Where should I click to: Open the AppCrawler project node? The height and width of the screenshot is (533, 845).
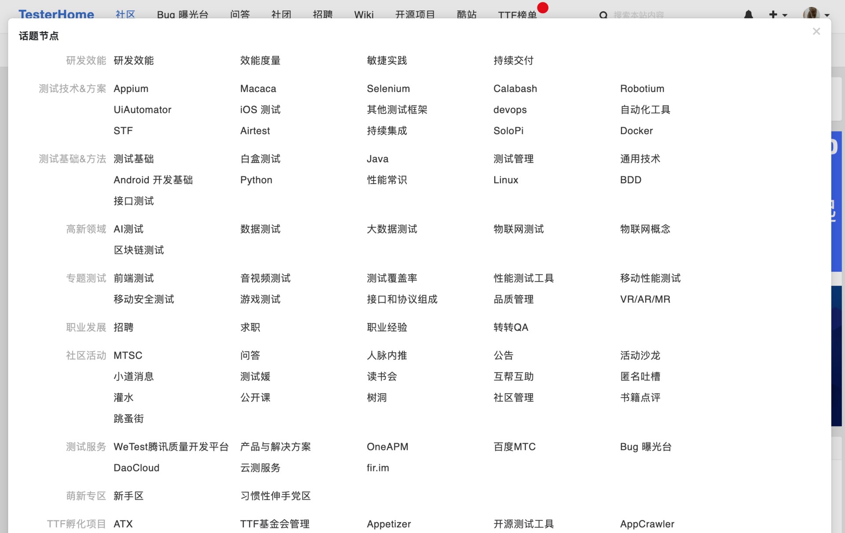647,524
